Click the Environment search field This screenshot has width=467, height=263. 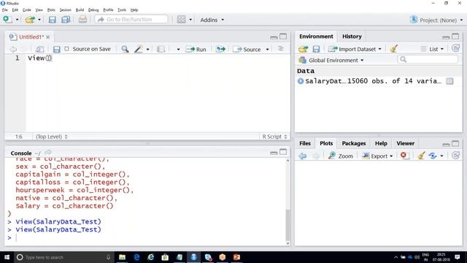pyautogui.click(x=428, y=60)
